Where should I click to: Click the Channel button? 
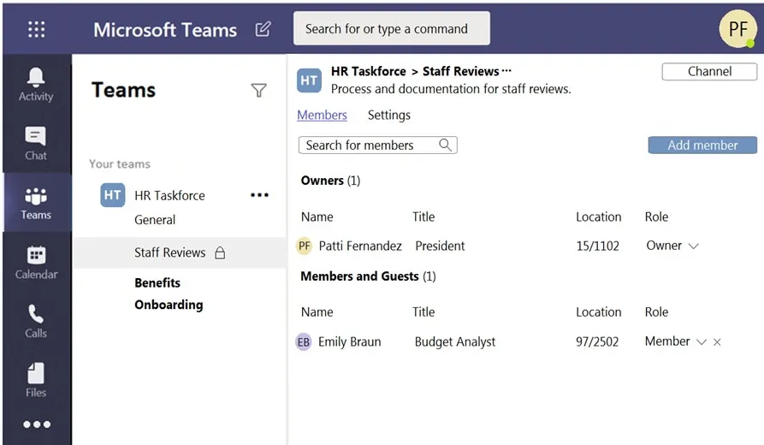coord(709,72)
